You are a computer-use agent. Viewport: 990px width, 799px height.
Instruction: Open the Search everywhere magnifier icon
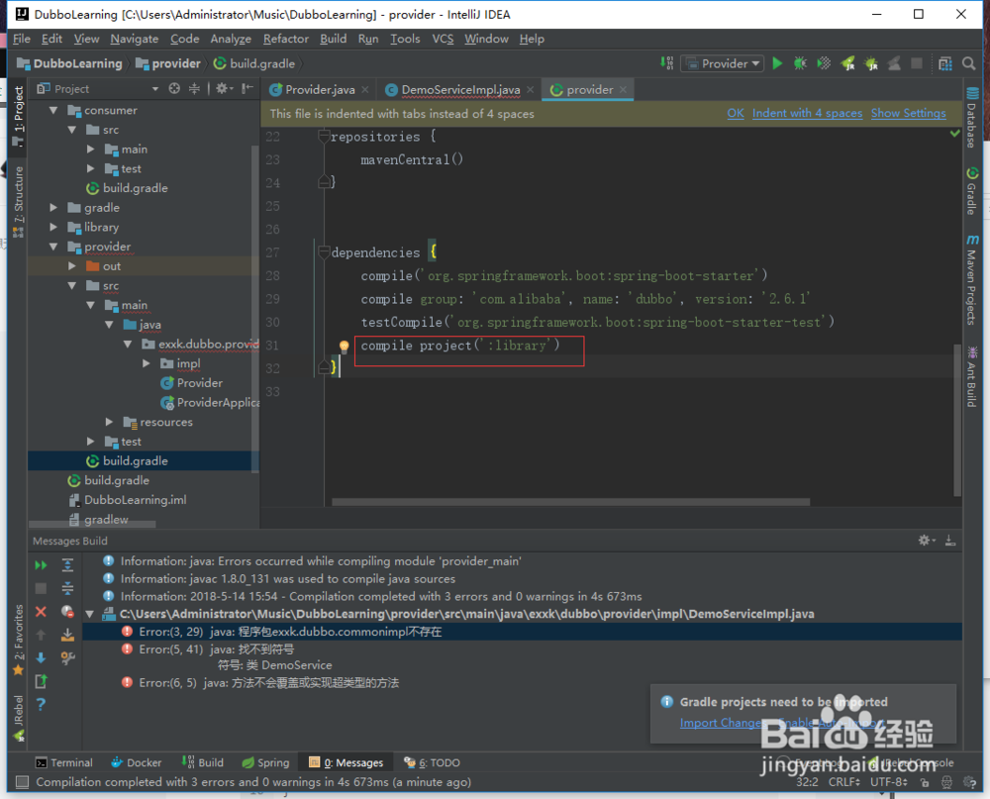click(x=967, y=62)
